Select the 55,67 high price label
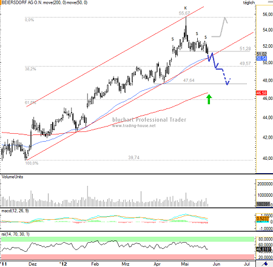273x267 pixels. (184, 13)
